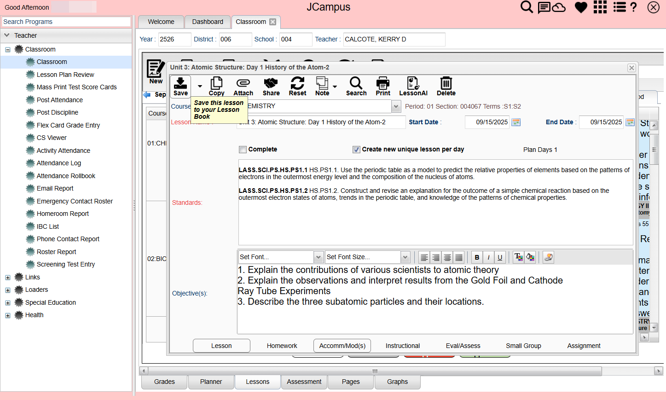Click the Search Programs field
Screen dimensions: 666x400
click(x=66, y=22)
